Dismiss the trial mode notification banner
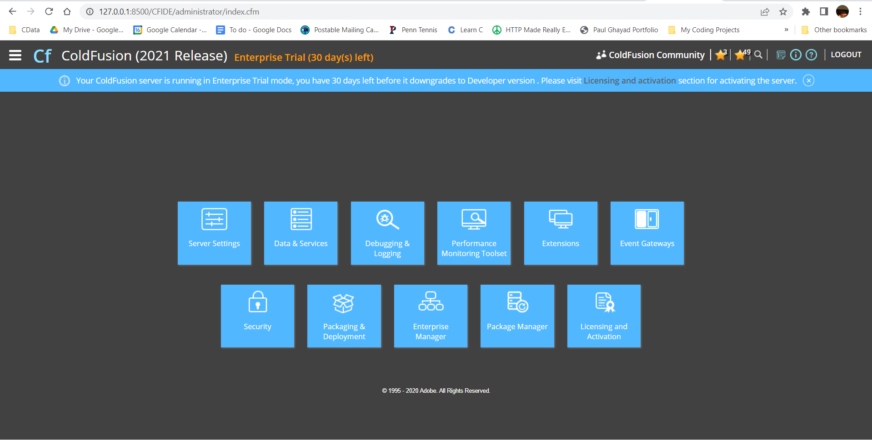This screenshot has height=440, width=872. [808, 81]
